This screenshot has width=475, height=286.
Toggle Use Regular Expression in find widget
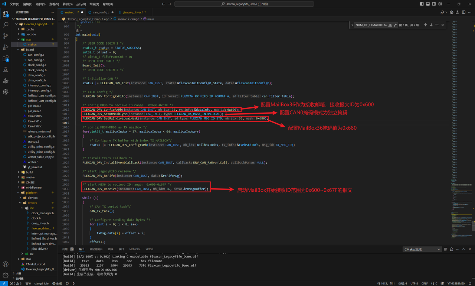pyautogui.click(x=395, y=25)
